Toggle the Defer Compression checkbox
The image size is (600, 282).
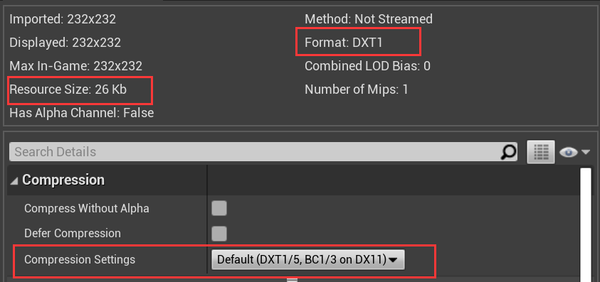coord(219,234)
